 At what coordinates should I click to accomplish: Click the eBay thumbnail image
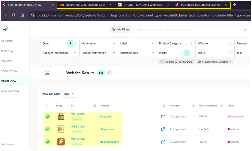click(61, 117)
